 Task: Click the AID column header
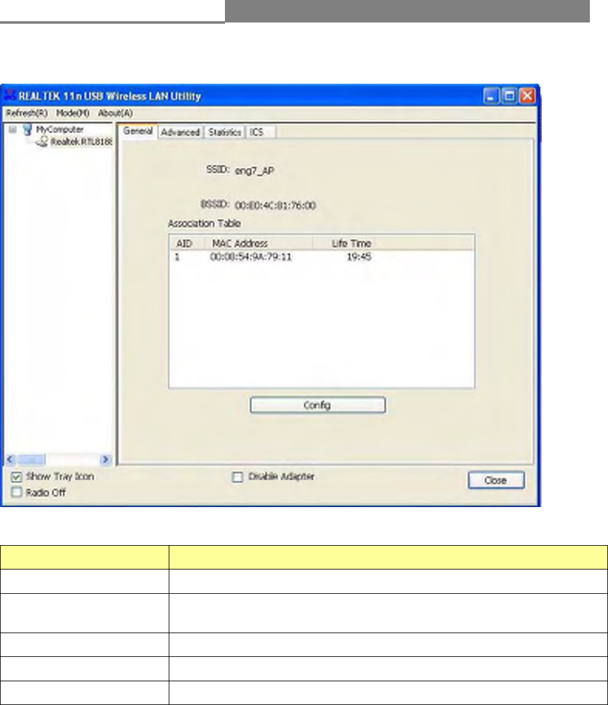(x=187, y=244)
